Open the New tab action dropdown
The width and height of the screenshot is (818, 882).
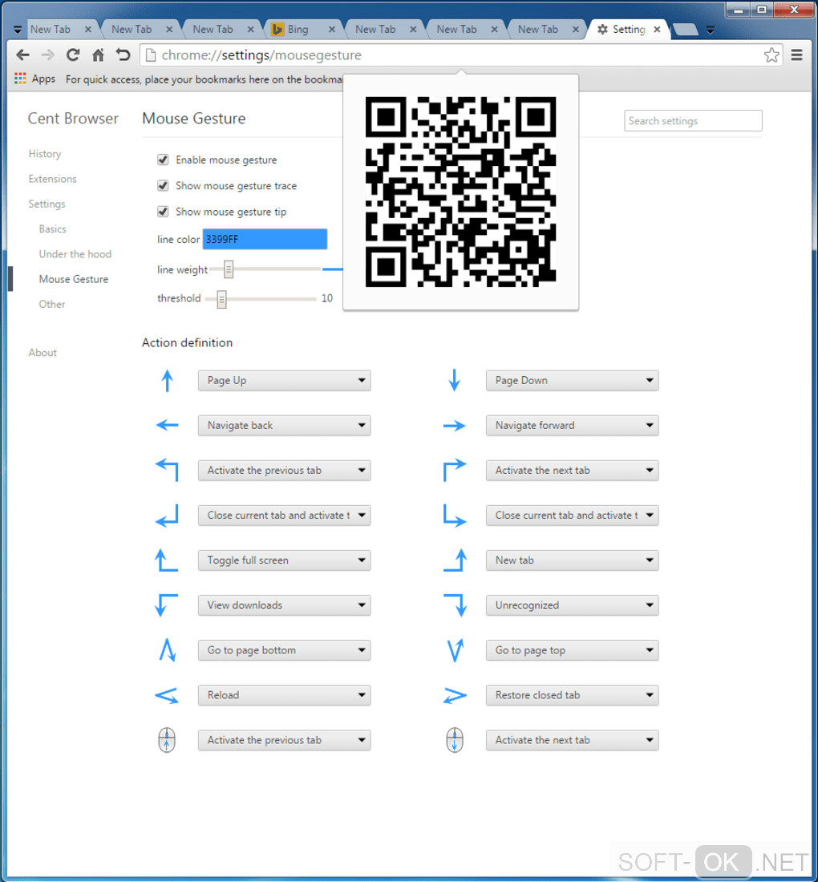click(572, 560)
